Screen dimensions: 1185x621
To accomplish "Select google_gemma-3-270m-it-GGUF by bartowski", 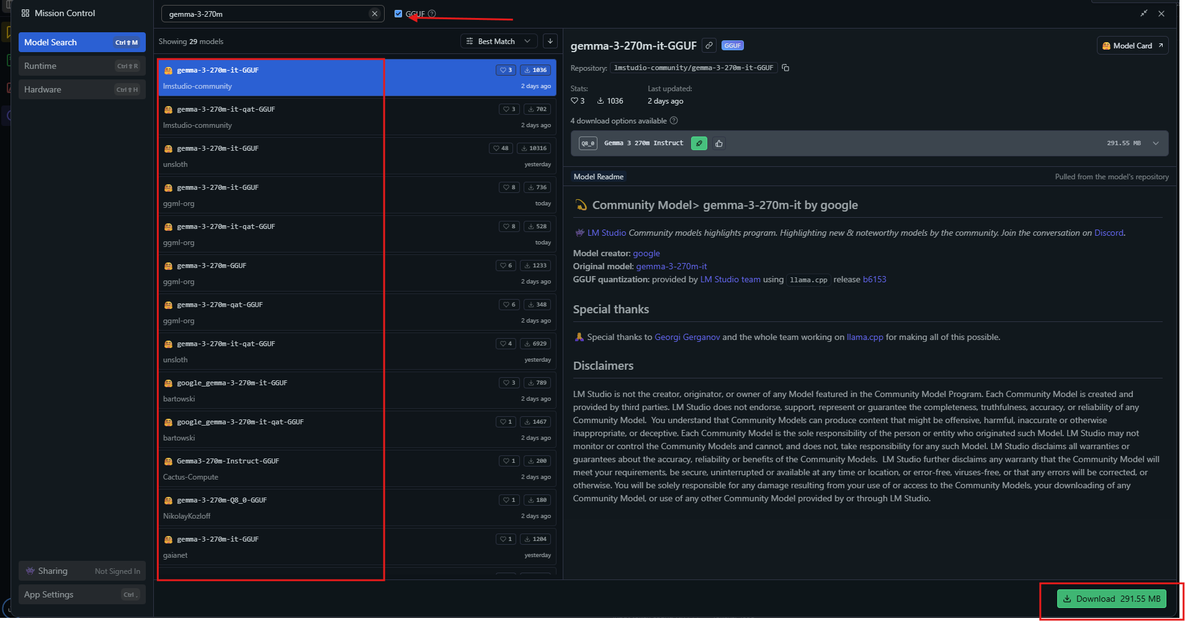I will click(x=357, y=390).
